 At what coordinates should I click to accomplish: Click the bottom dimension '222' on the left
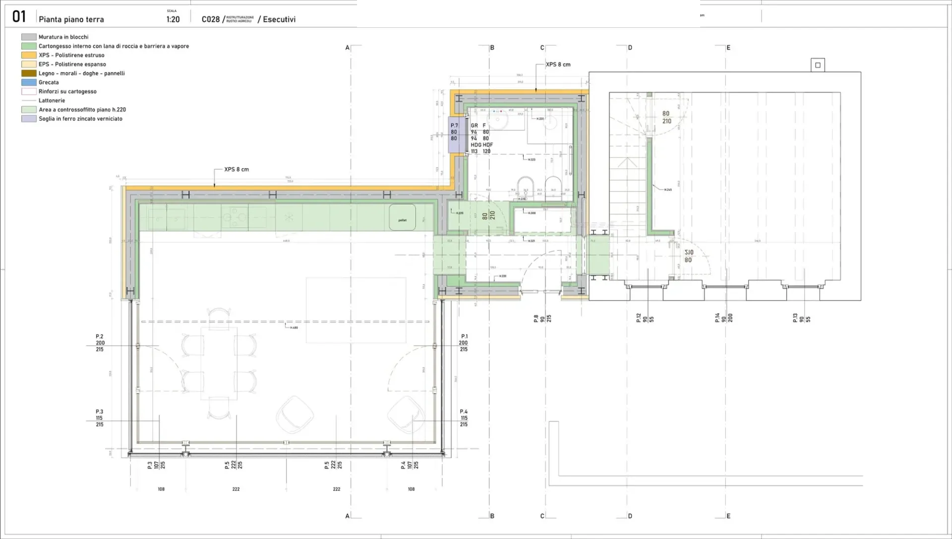pos(236,489)
